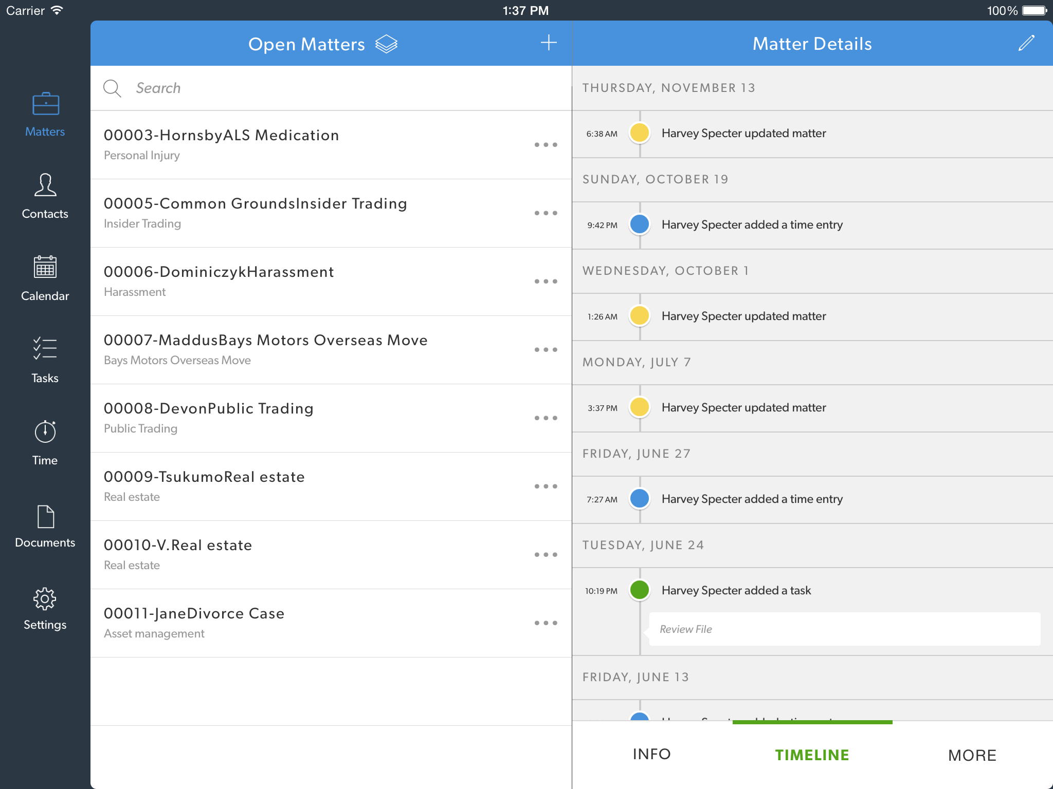Switch to the MORE tab
The height and width of the screenshot is (789, 1053).
click(972, 755)
